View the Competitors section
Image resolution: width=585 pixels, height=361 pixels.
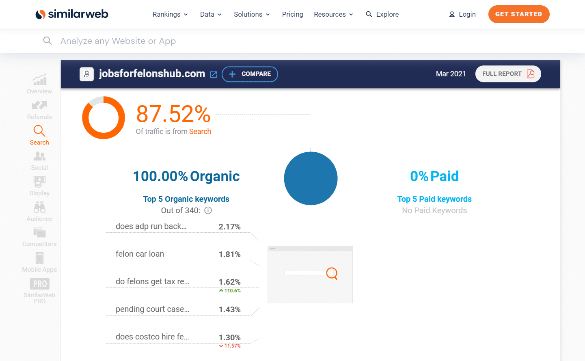39,236
